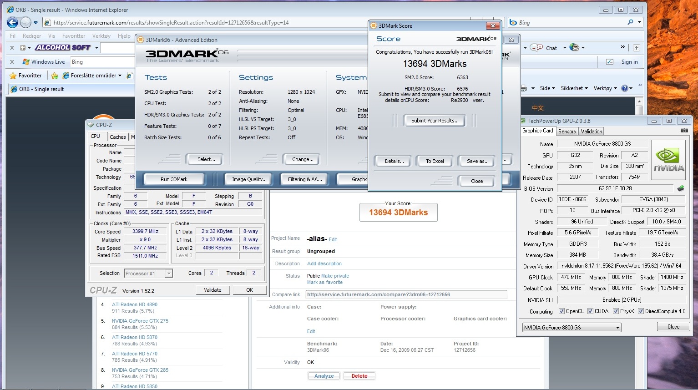The image size is (698, 390).
Task: Open the Processor #1 selection dropdown in CPU-Z
Action: [148, 274]
